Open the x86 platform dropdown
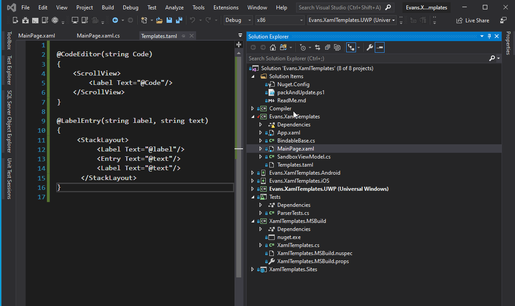The height and width of the screenshot is (306, 515). click(x=280, y=21)
